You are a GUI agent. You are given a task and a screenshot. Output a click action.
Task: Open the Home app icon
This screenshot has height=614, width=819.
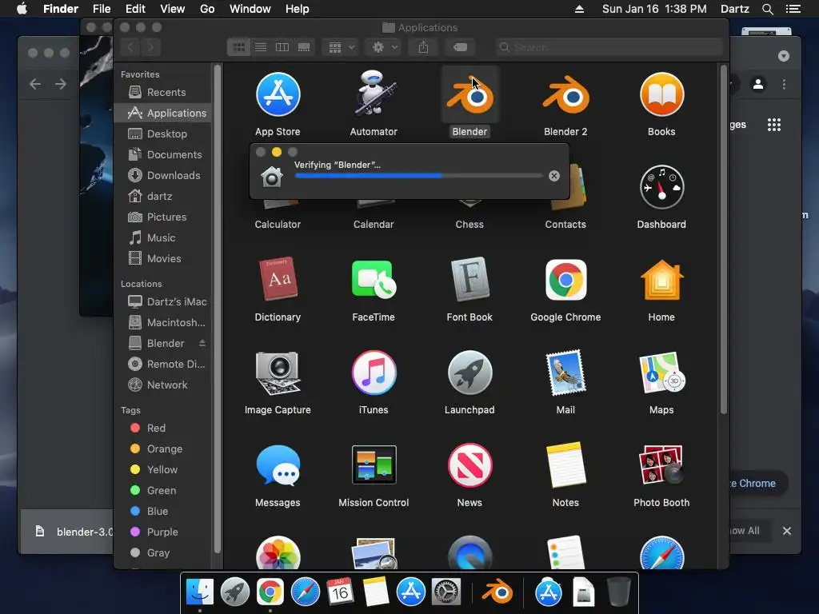[x=661, y=279]
